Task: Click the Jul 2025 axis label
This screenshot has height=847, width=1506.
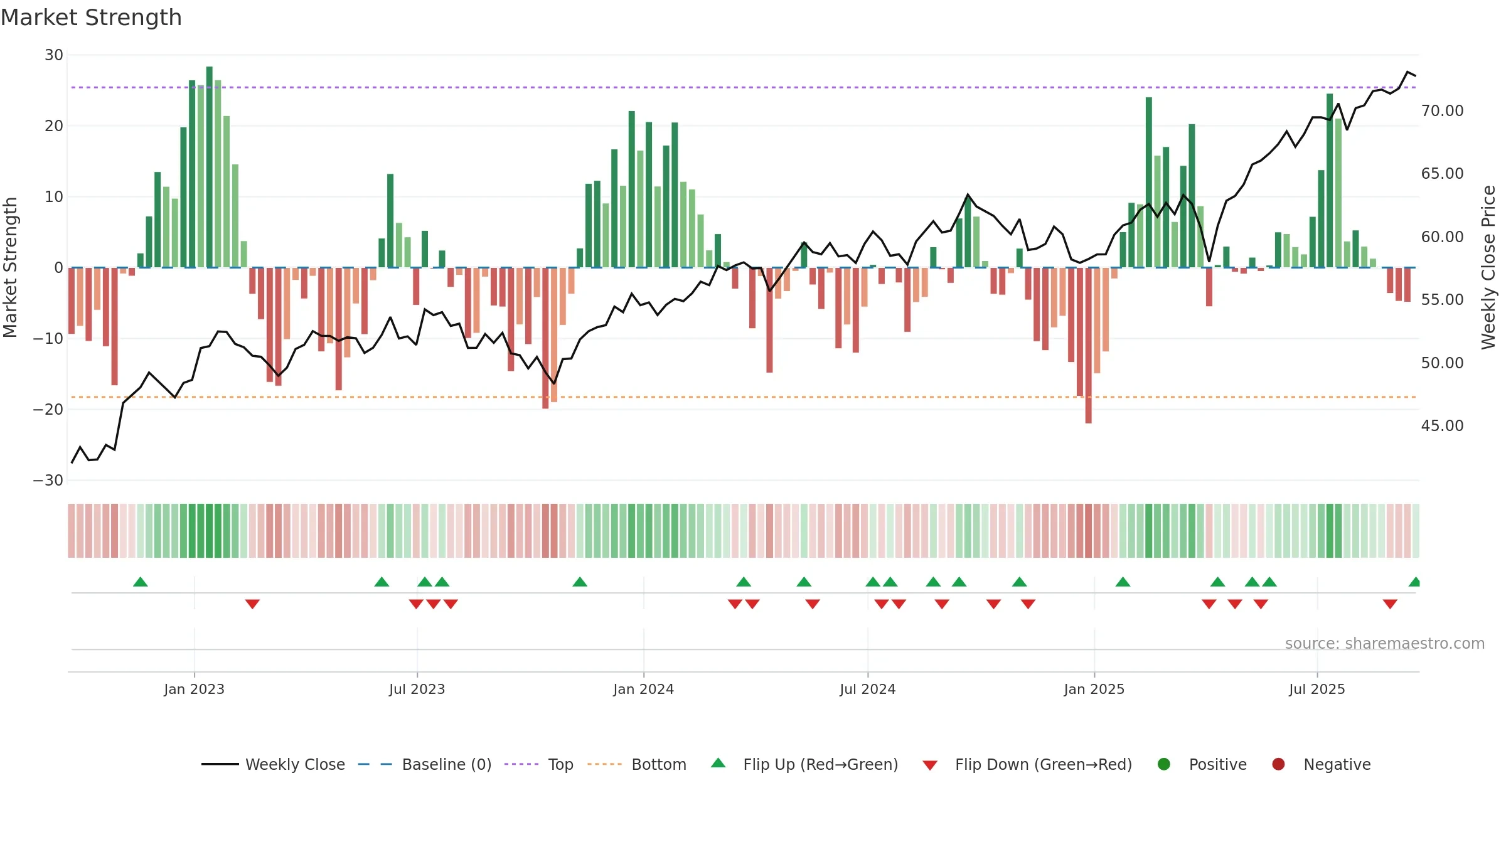Action: (1317, 689)
